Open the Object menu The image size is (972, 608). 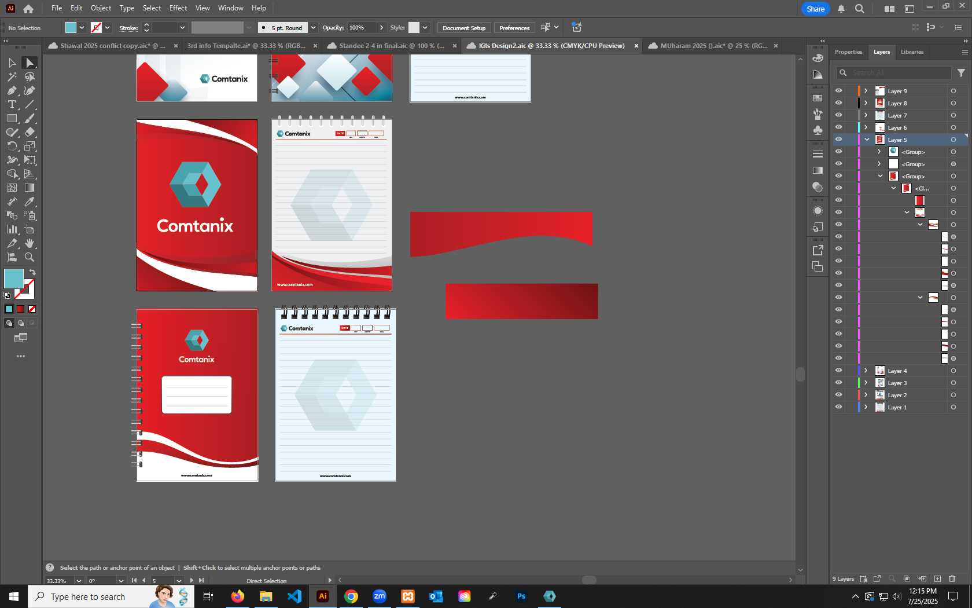click(x=101, y=8)
